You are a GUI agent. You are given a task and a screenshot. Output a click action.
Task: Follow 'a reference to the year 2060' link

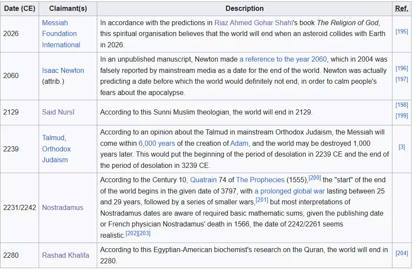point(283,59)
